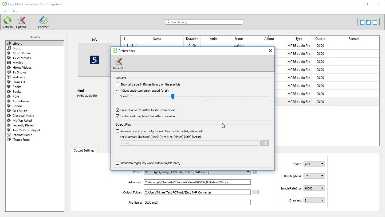385x217 pixels.
Task: Select the General preferences icon
Action: pyautogui.click(x=118, y=64)
